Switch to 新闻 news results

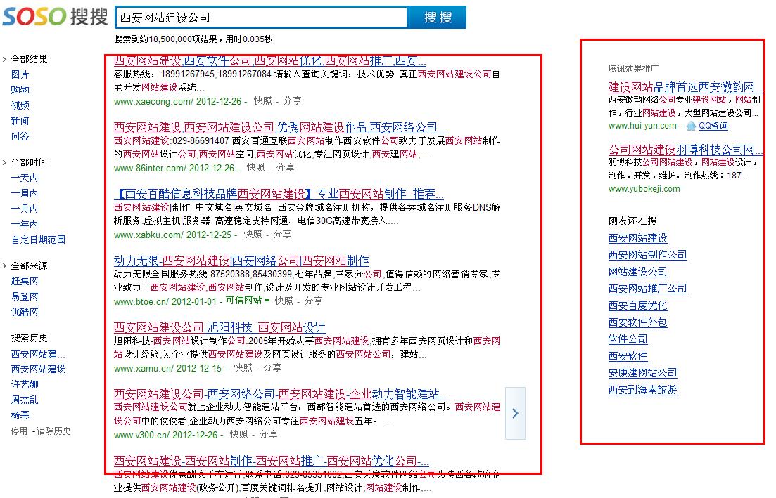coord(20,121)
